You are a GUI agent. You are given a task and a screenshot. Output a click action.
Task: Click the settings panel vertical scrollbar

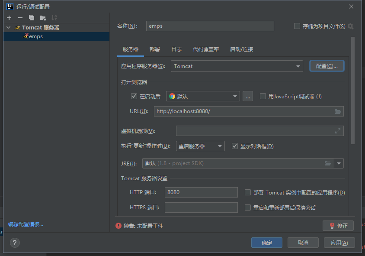[x=352, y=91]
